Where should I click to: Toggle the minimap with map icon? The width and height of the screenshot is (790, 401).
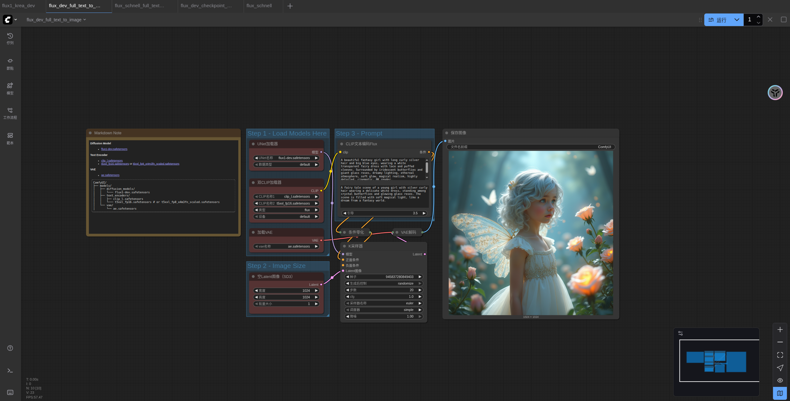[780, 393]
